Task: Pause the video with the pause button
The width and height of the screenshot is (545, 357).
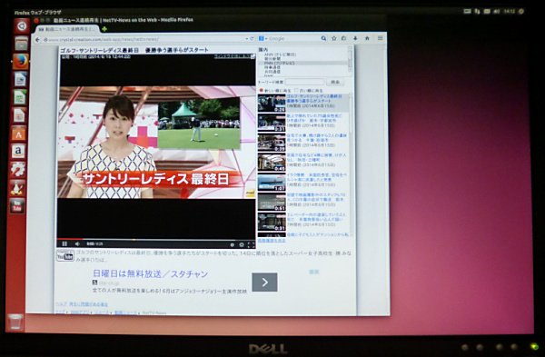Action: coord(64,244)
